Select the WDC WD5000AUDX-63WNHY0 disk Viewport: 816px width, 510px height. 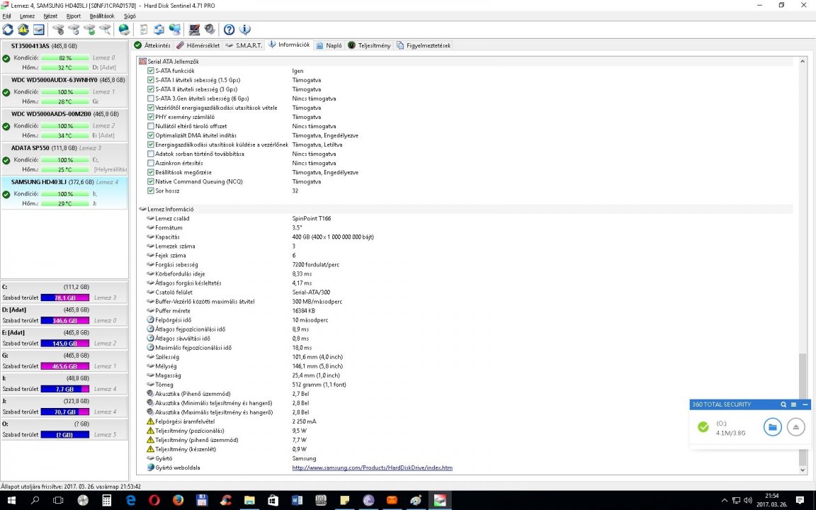(64, 91)
